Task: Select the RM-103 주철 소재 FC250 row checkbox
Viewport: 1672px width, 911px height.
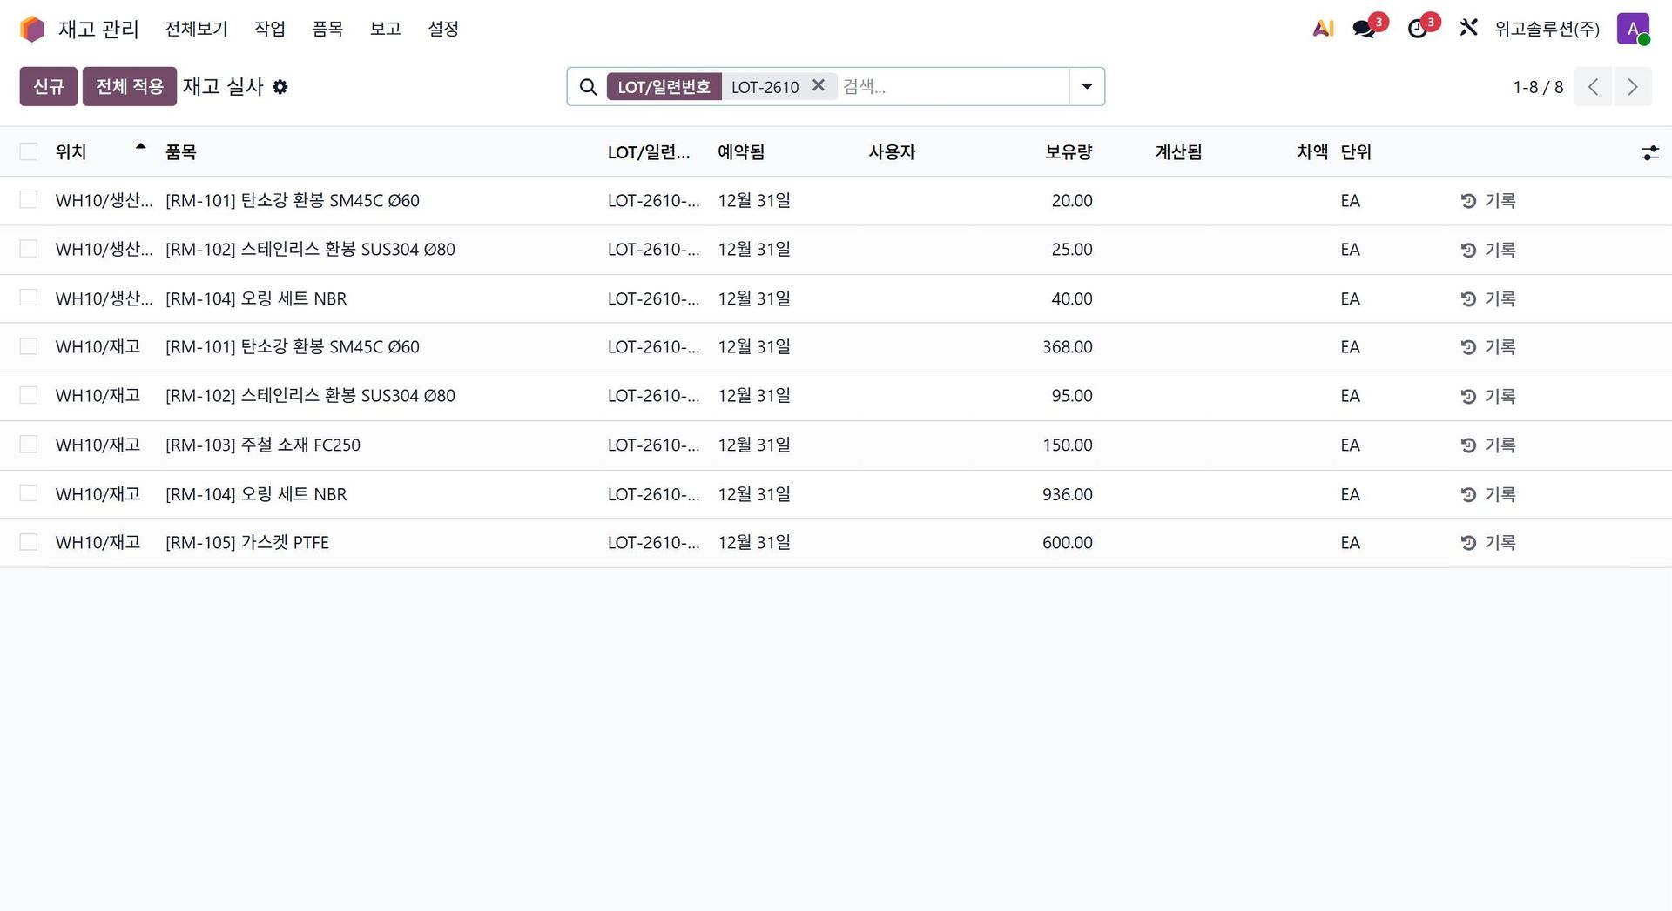Action: 29,445
